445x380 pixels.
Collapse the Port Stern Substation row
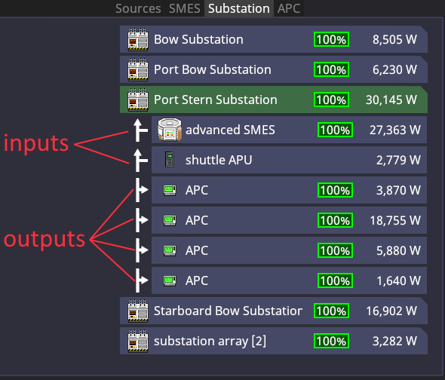[274, 100]
